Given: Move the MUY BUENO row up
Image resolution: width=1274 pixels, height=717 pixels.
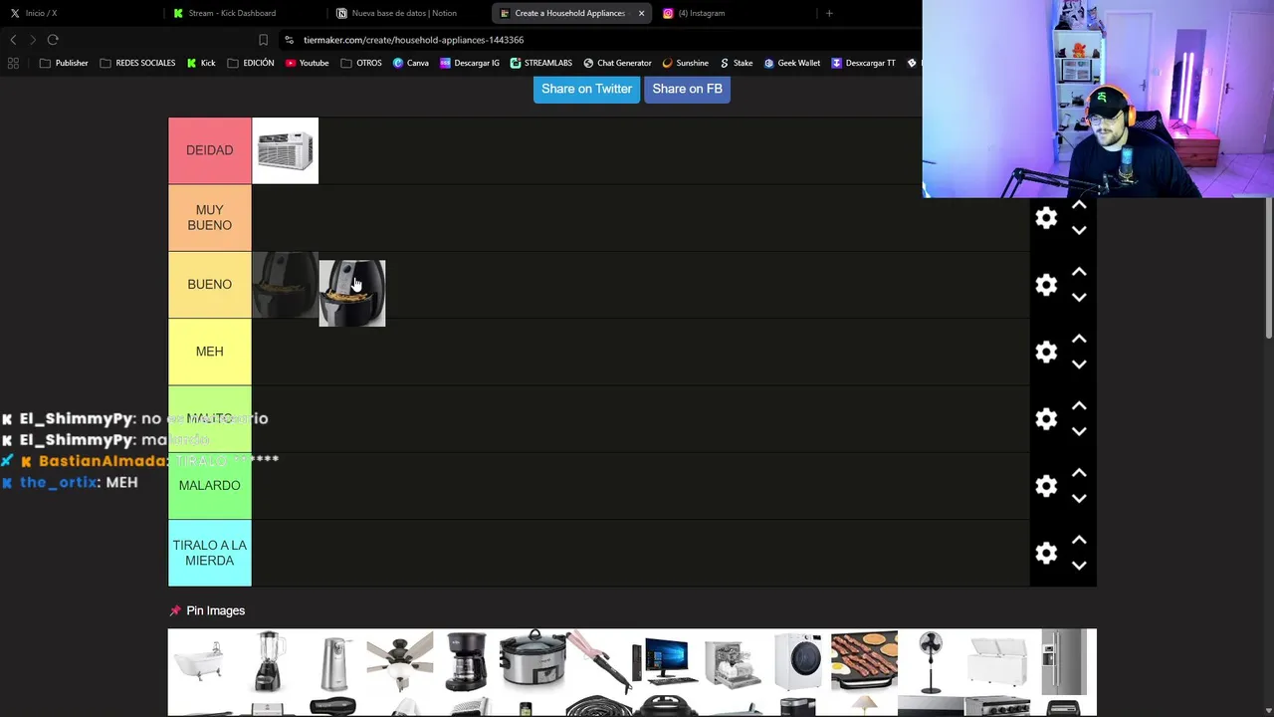Looking at the screenshot, I should [1079, 205].
